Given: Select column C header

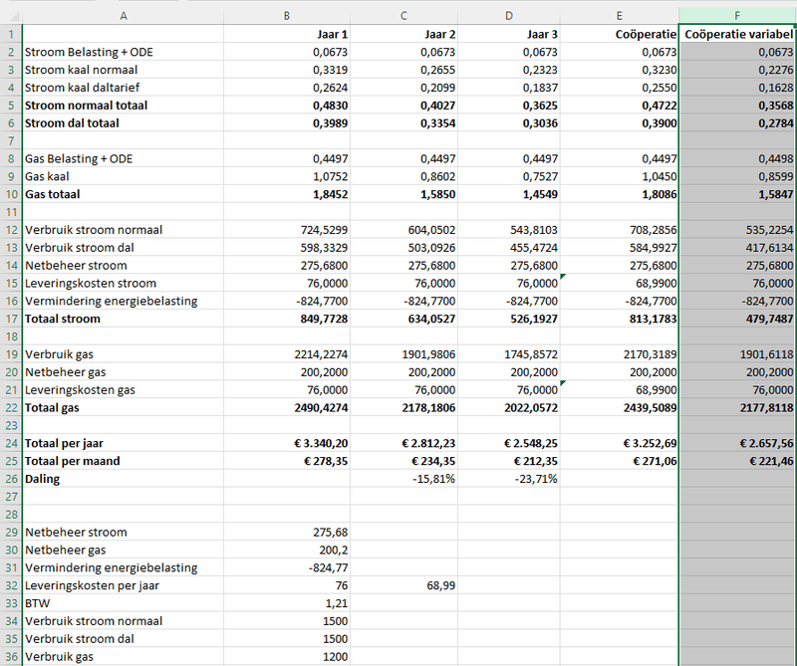Looking at the screenshot, I should pyautogui.click(x=403, y=16).
